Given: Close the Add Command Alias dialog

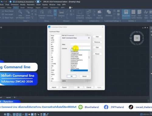Looking at the screenshot, I should pos(89,38).
